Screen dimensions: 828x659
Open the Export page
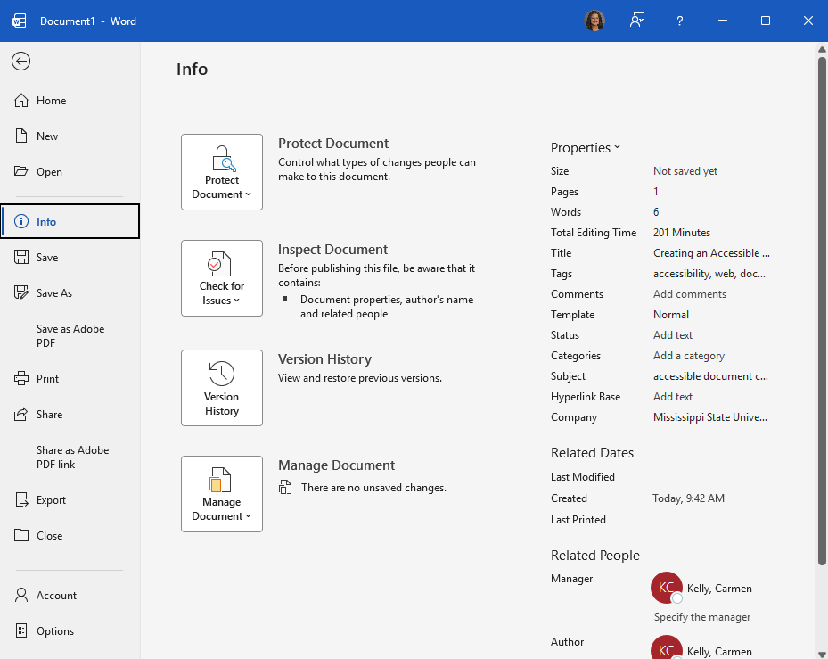pos(70,500)
